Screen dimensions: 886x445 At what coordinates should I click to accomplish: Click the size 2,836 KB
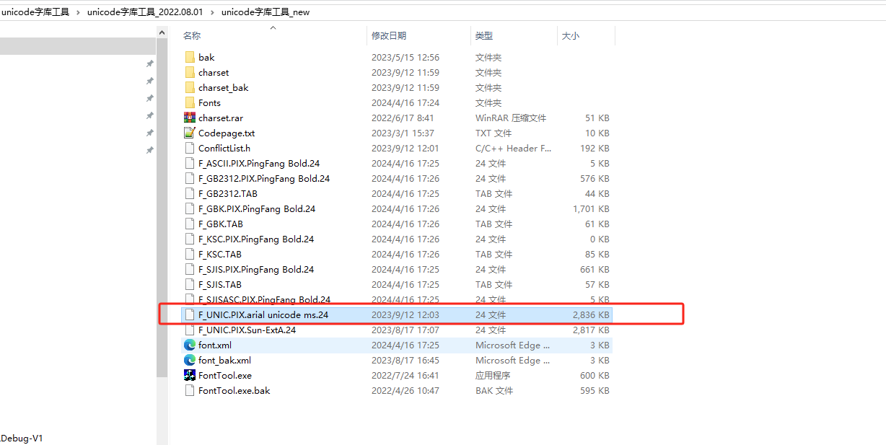coord(591,314)
